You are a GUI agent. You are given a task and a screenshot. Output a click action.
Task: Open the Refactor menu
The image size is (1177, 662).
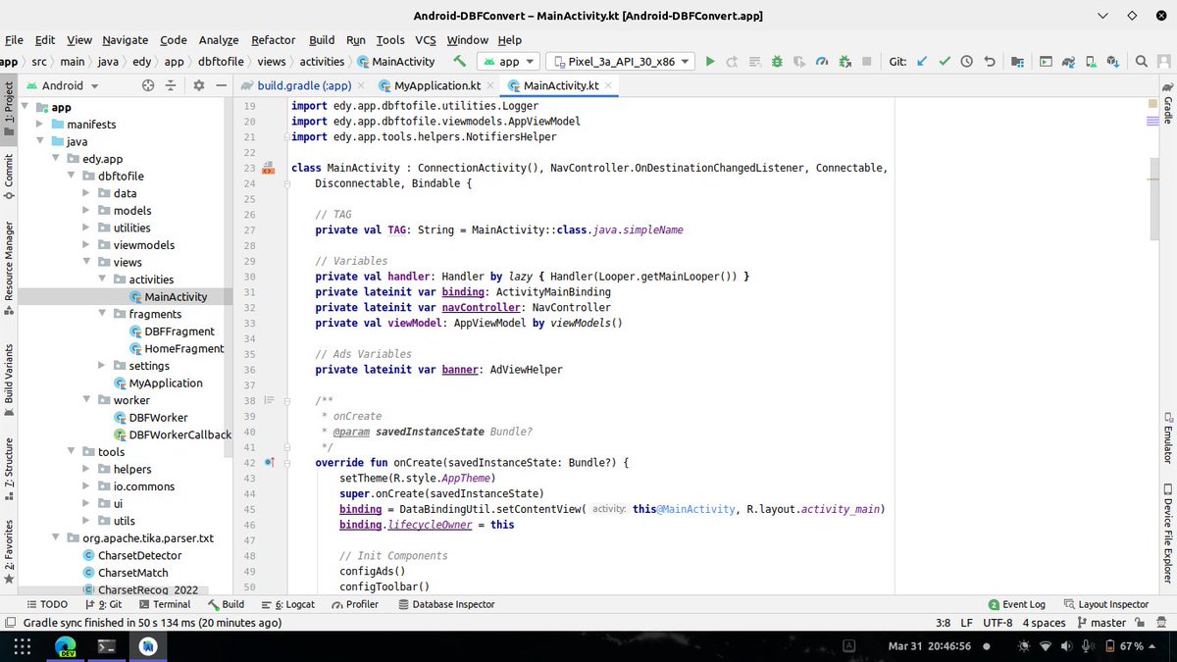click(x=273, y=40)
